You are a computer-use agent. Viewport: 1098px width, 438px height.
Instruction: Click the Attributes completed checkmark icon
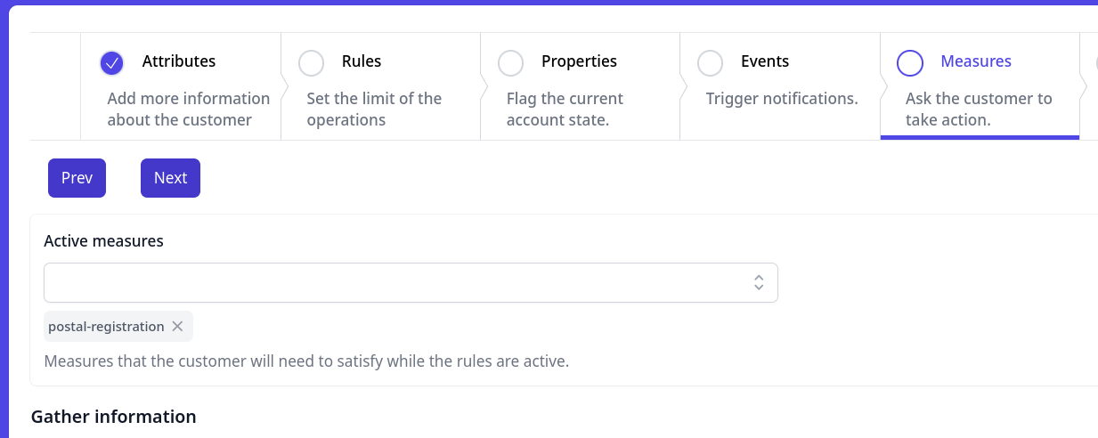(x=111, y=63)
